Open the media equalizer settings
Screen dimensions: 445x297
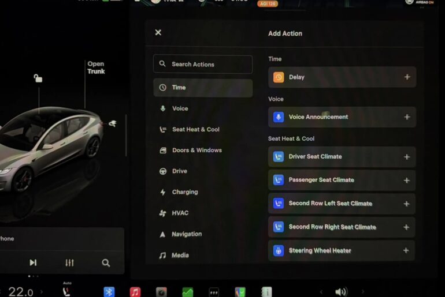pyautogui.click(x=69, y=263)
